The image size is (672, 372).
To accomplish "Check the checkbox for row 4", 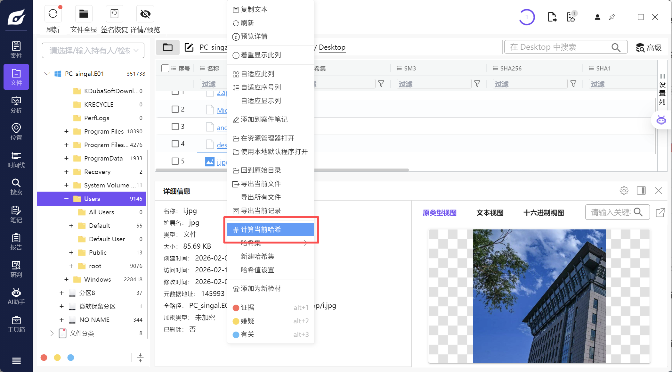I will [x=175, y=144].
